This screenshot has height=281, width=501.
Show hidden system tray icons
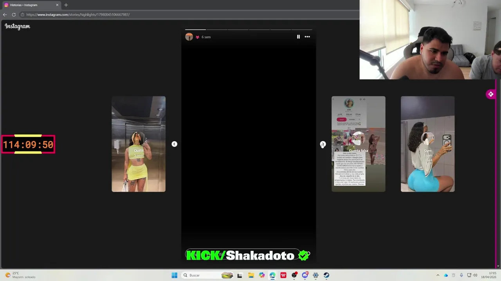coord(438,275)
